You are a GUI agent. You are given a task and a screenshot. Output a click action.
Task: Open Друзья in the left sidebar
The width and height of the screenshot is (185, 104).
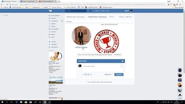click(x=53, y=24)
